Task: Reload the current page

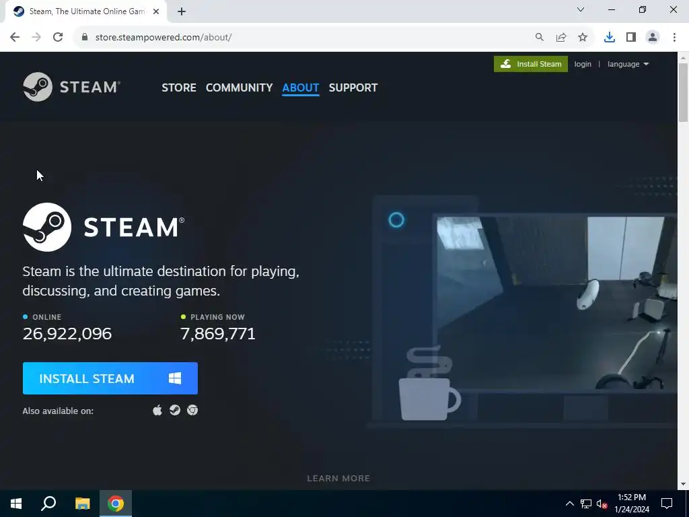Action: 58,38
